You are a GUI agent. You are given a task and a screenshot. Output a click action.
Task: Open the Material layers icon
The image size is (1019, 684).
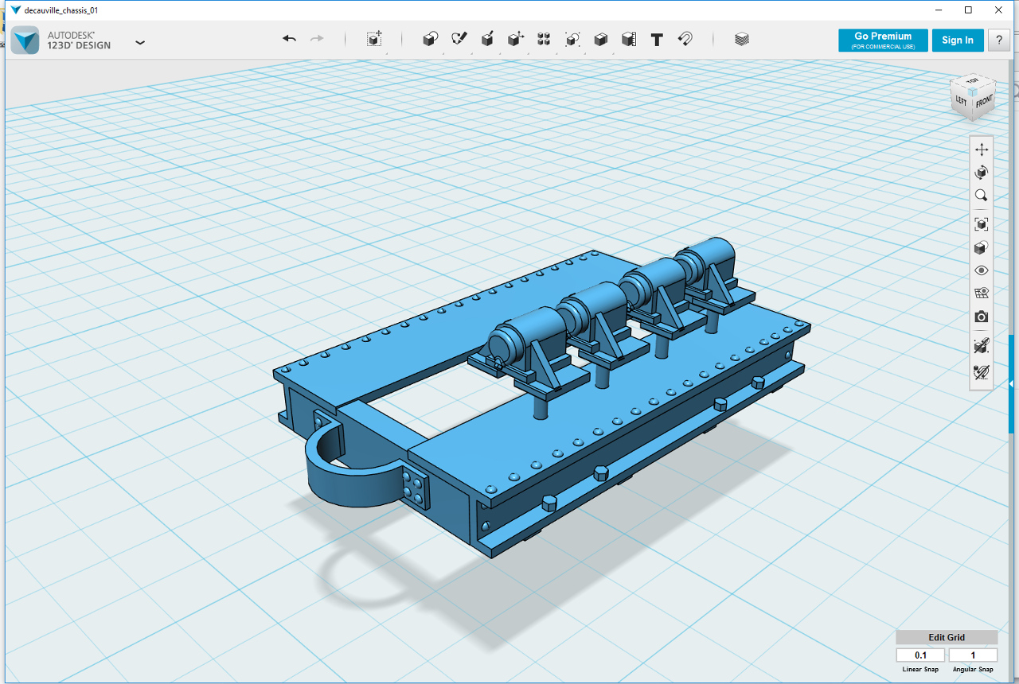point(742,39)
